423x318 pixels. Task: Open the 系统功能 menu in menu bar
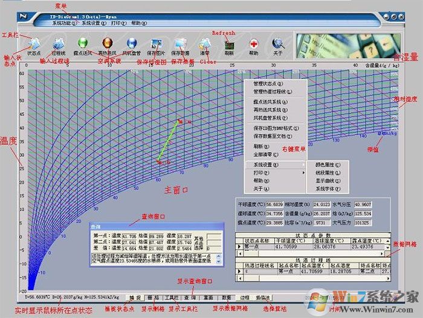(x=64, y=22)
